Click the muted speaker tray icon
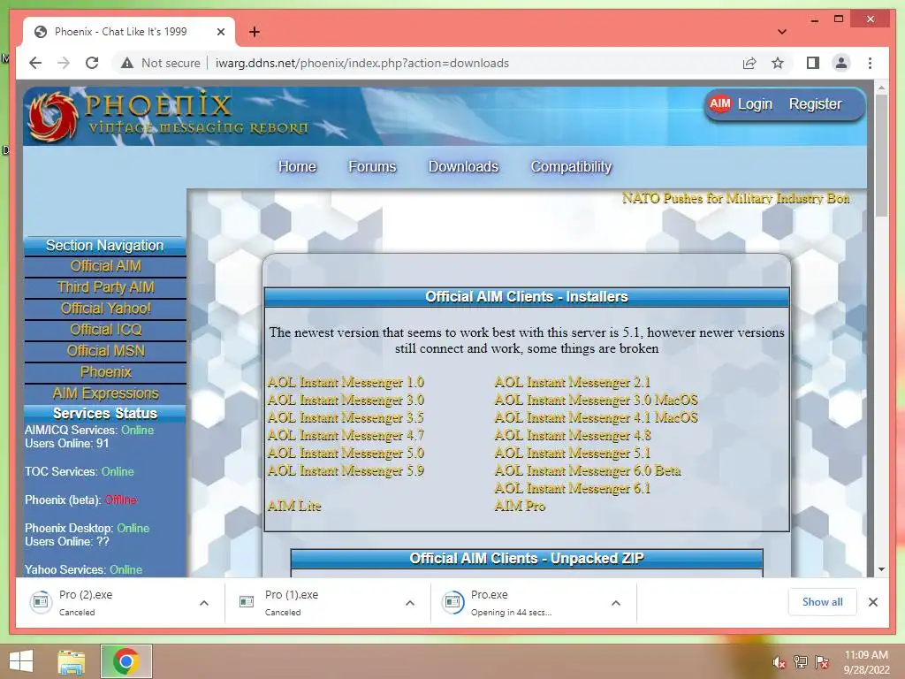 pos(779,663)
